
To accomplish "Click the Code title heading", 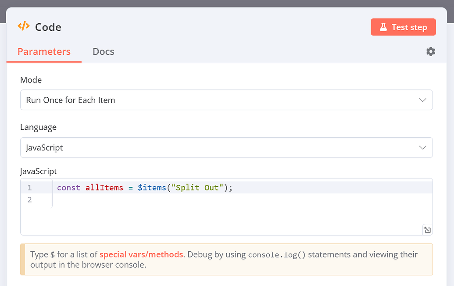I will (48, 27).
